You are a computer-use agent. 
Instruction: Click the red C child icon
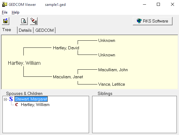click(x=17, y=104)
